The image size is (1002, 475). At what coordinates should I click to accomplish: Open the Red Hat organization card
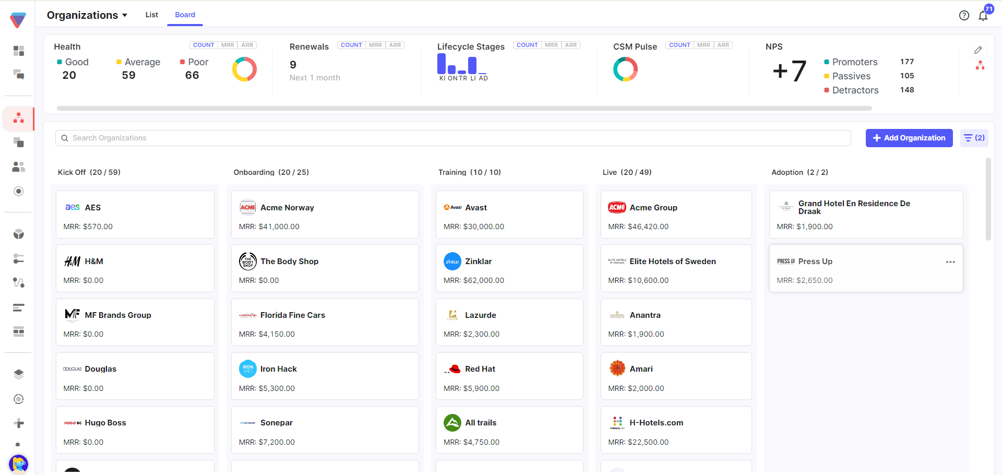[x=509, y=376]
